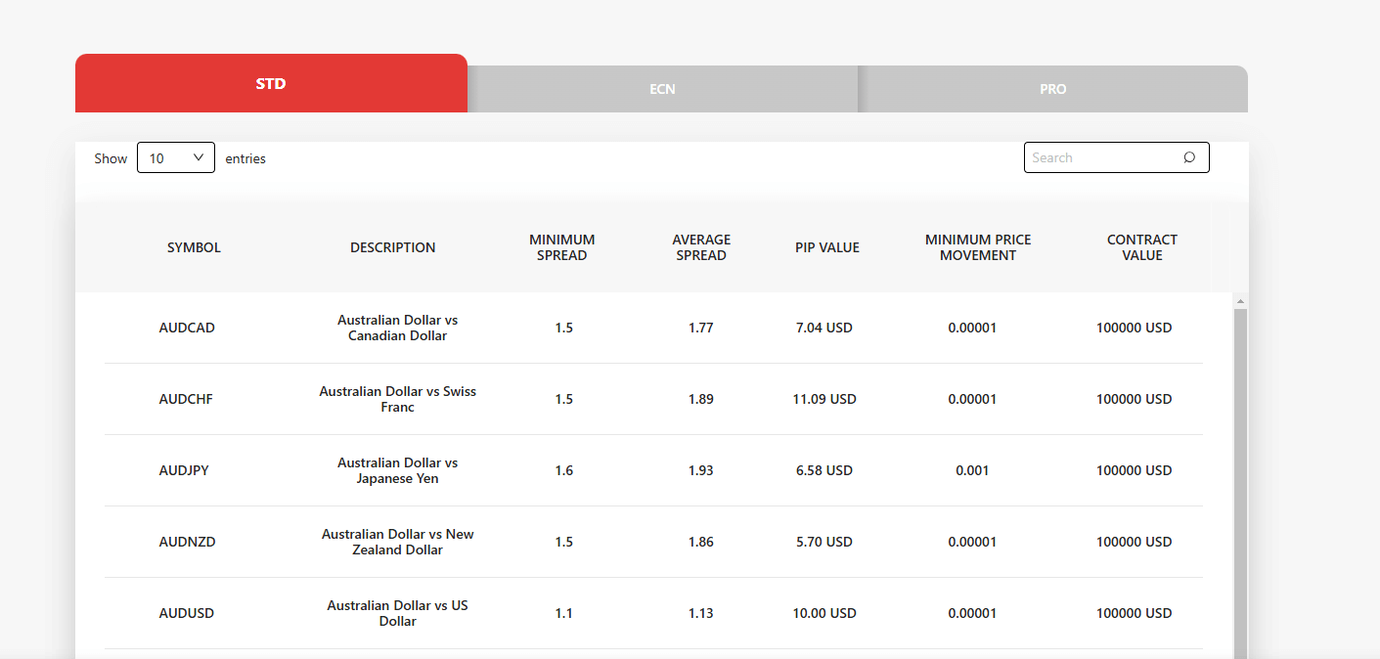Click 'Australian Dollar vs US Dollar' description
Screen dimensions: 1380x659
397,613
